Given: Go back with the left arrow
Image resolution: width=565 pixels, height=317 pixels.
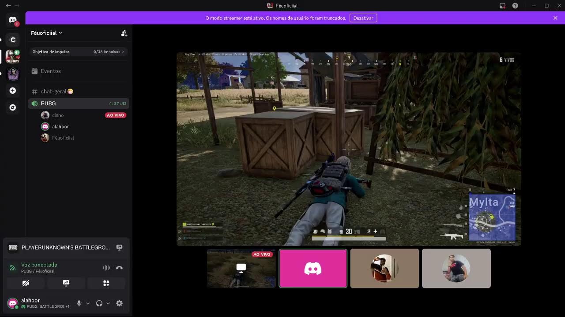Looking at the screenshot, I should pos(8,6).
